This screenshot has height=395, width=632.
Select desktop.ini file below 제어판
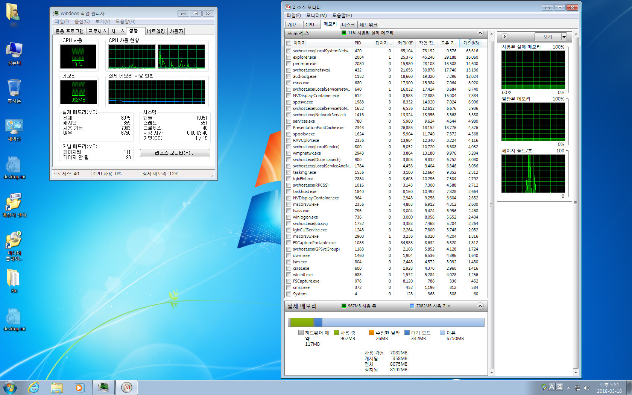[x=14, y=168]
